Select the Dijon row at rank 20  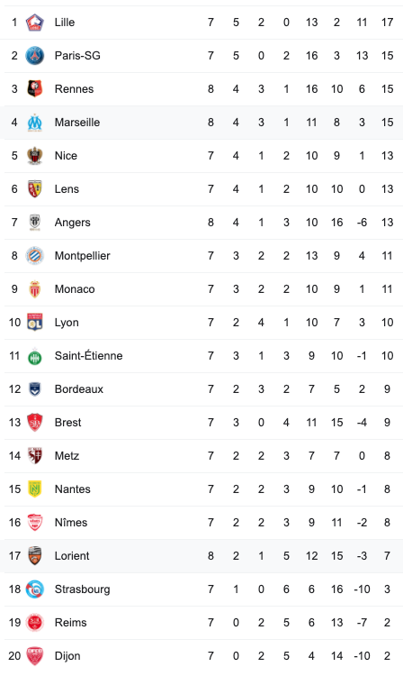(201, 656)
